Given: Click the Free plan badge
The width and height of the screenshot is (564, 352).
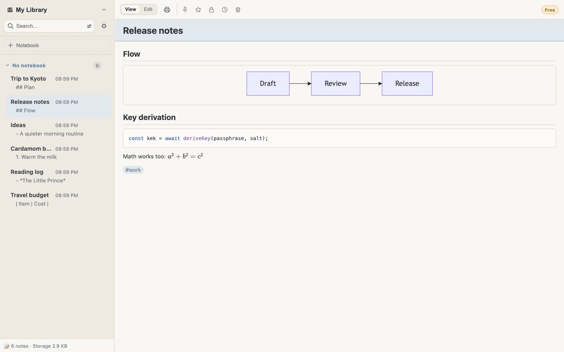Looking at the screenshot, I should [x=550, y=10].
